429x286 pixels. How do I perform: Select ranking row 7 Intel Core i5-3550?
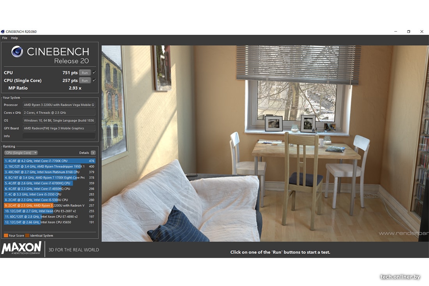point(50,194)
